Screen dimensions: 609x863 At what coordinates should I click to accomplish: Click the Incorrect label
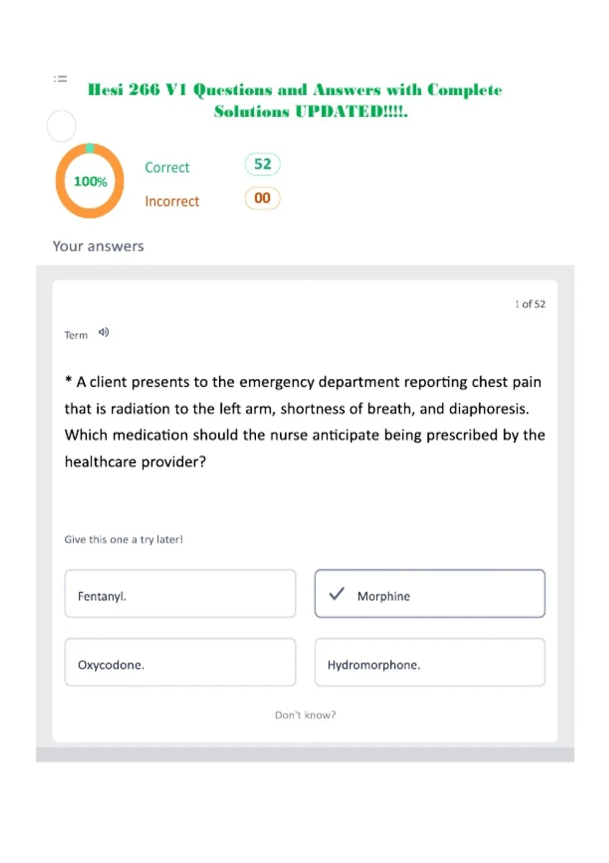coord(172,202)
